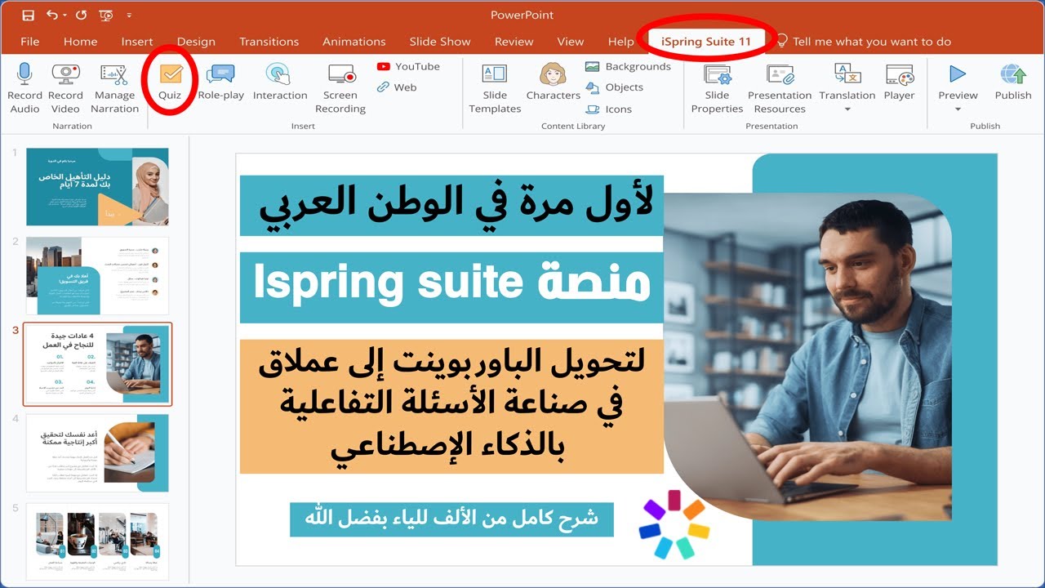1045x588 pixels.
Task: Open the Review tab
Action: coord(514,42)
